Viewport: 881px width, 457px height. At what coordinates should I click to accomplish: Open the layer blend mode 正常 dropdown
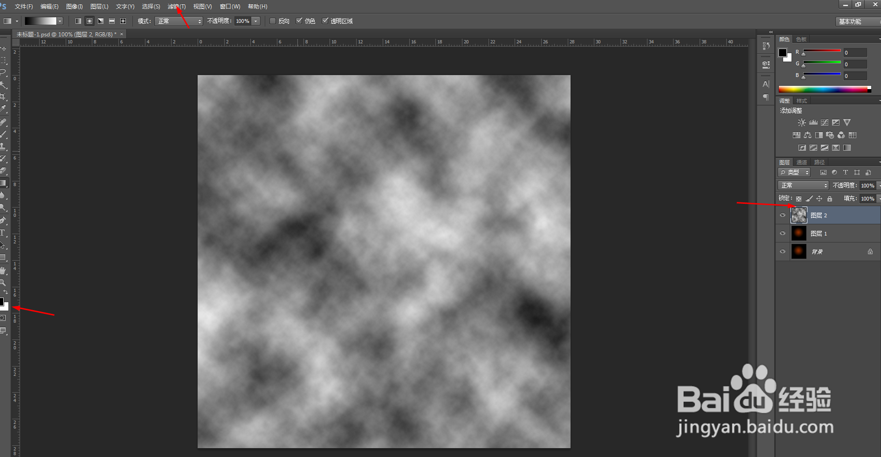(803, 186)
